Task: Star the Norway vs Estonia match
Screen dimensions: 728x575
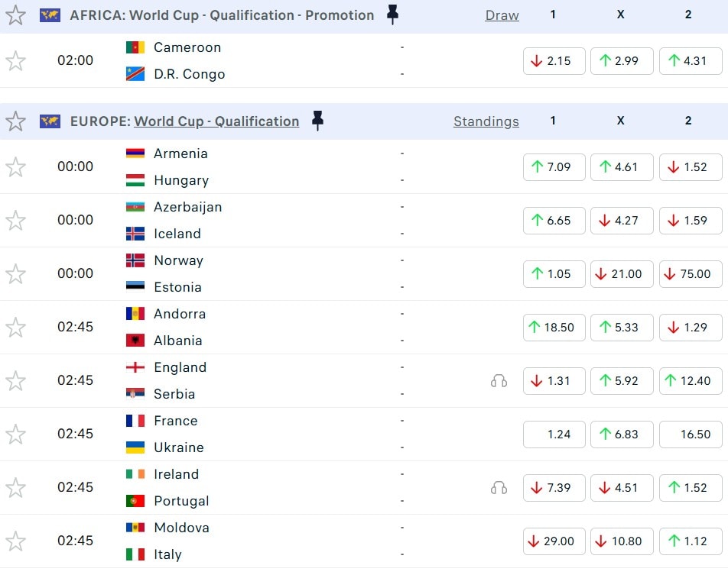Action: pyautogui.click(x=15, y=273)
